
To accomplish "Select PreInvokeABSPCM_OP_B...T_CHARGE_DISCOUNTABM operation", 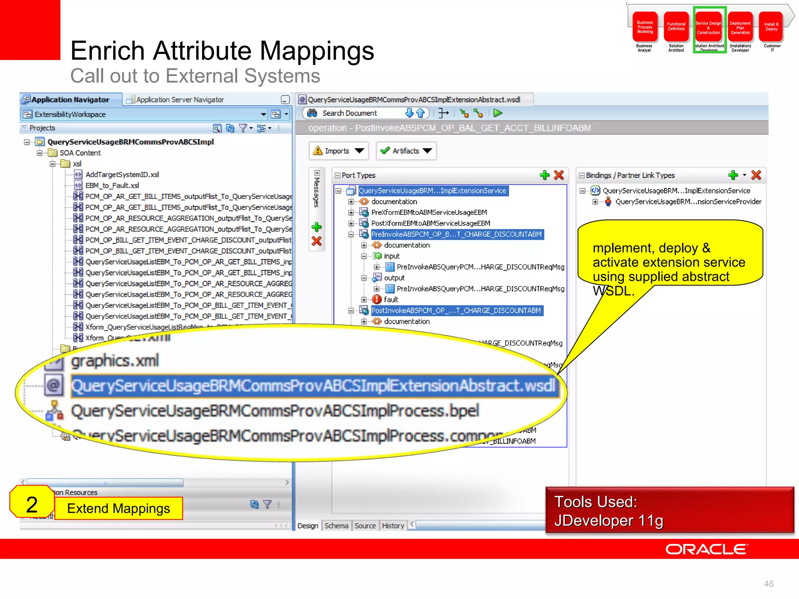I will [456, 234].
